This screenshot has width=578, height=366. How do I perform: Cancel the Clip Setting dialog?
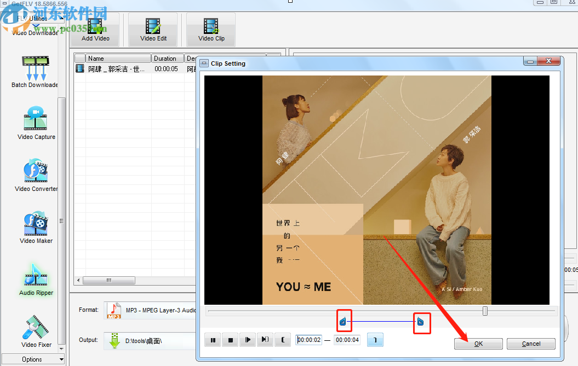click(531, 344)
